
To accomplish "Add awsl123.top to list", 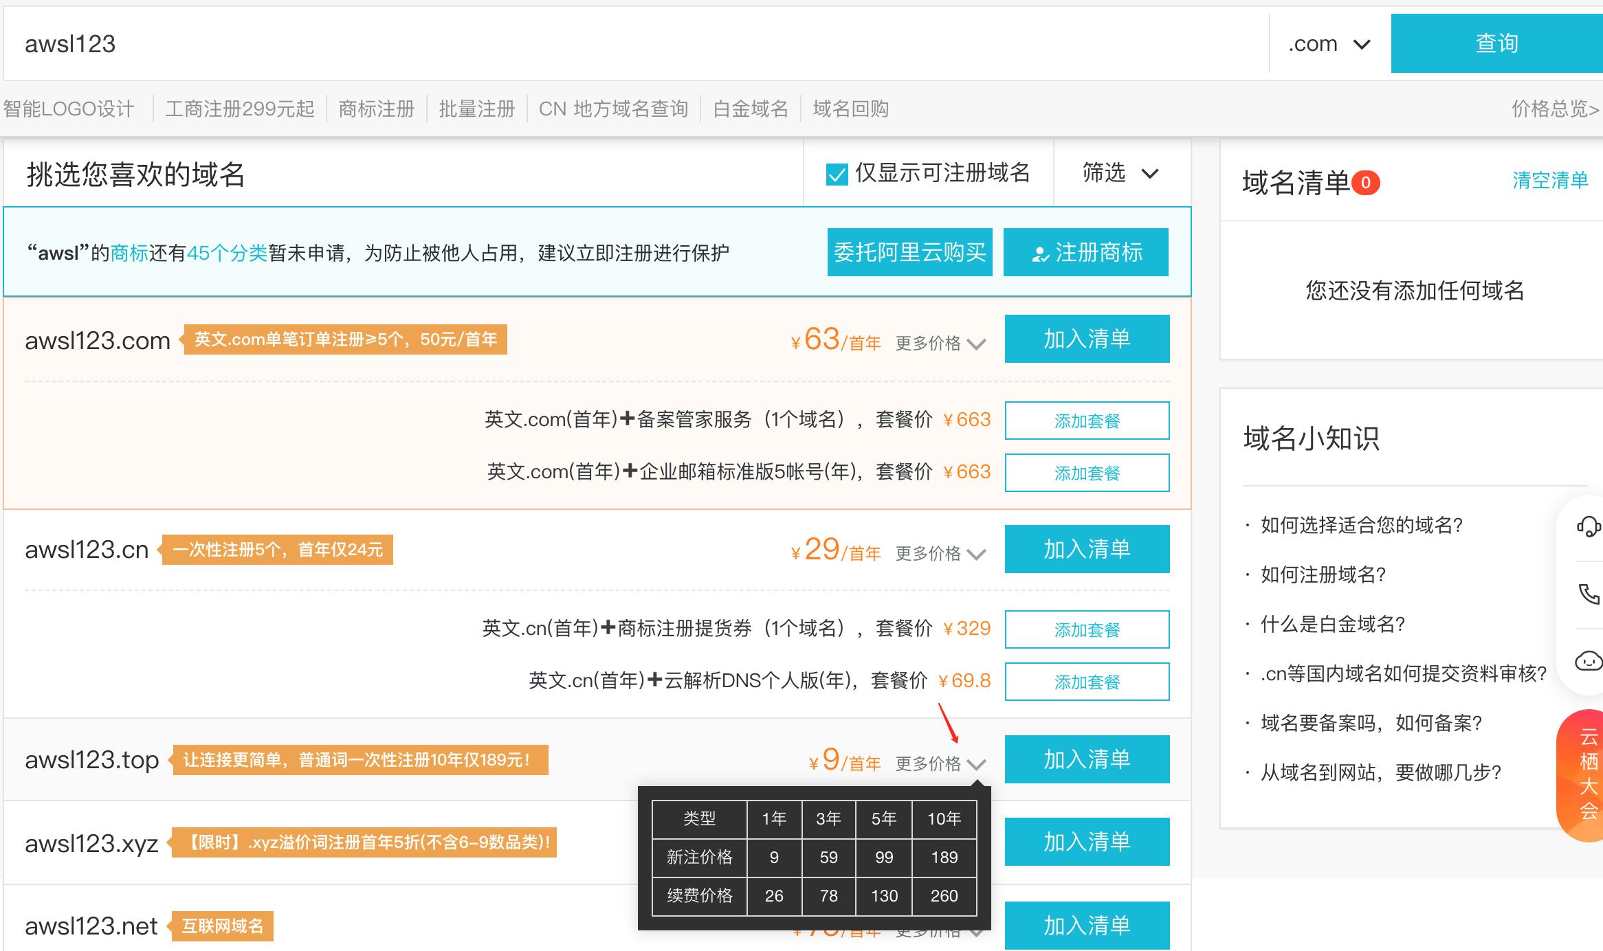I will pyautogui.click(x=1087, y=759).
